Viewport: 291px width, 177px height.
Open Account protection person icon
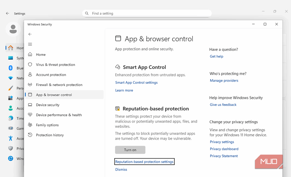tap(30, 75)
